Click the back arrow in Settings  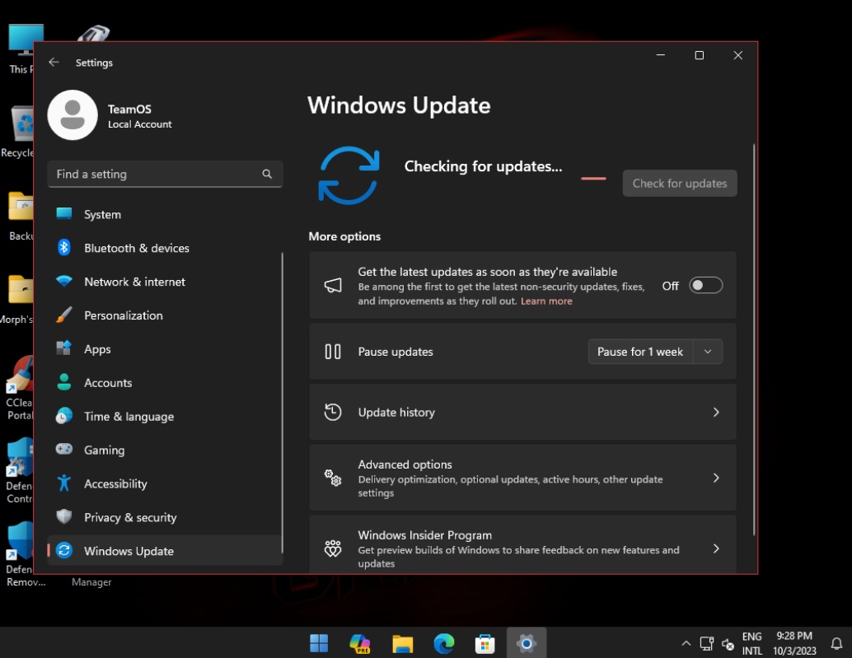(x=54, y=62)
